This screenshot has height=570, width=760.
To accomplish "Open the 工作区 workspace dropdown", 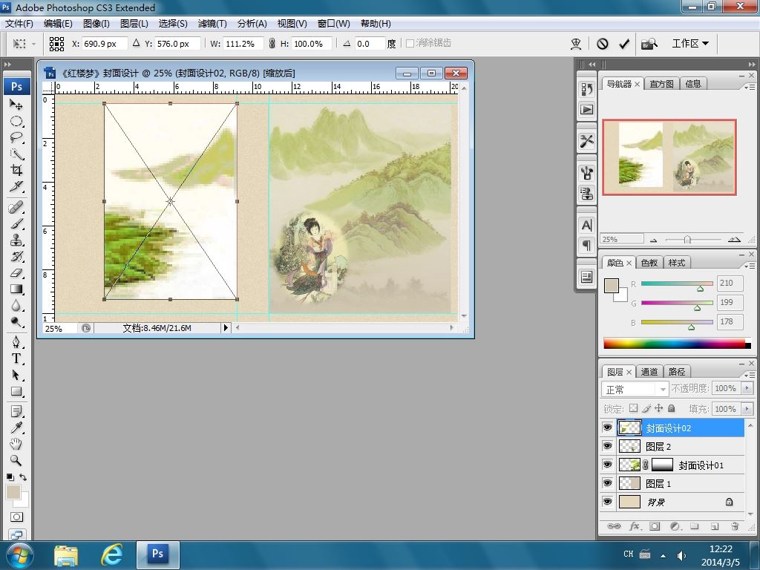I will coord(690,44).
